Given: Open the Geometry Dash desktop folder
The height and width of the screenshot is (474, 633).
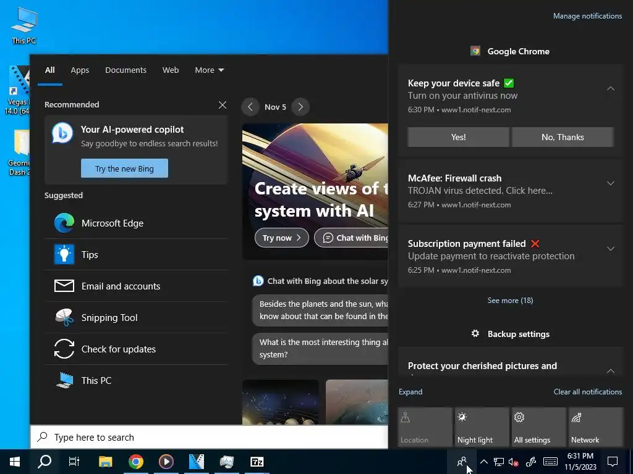Looking at the screenshot, I should click(18, 152).
